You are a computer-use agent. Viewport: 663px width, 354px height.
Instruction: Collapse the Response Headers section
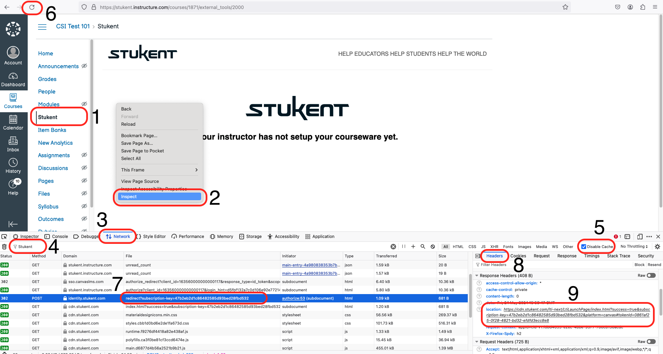[x=477, y=276]
